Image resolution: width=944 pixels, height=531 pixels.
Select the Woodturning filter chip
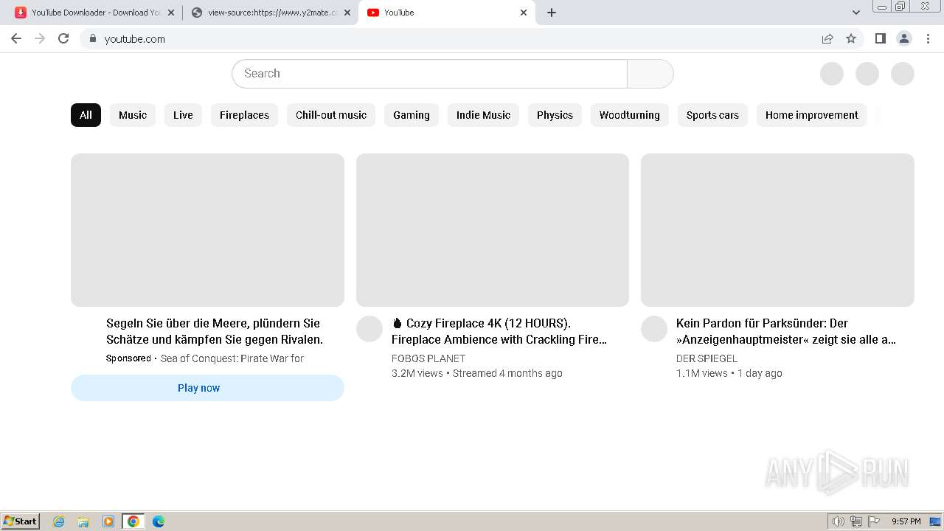tap(630, 115)
